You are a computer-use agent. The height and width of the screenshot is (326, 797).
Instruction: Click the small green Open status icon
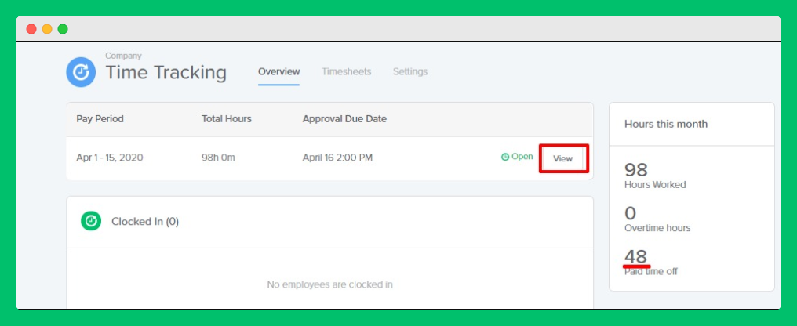[x=504, y=157]
